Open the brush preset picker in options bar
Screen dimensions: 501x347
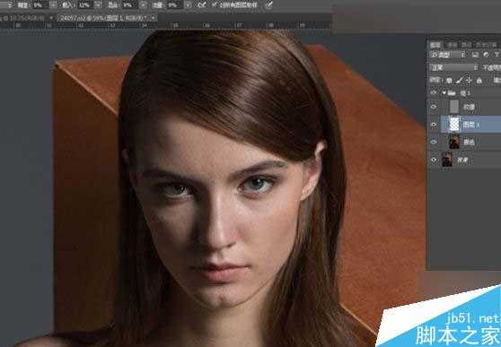[5, 4]
